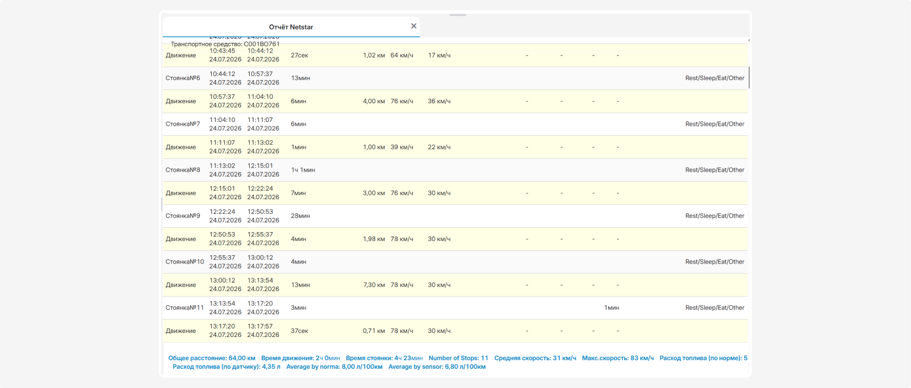Click the 1,02 км distance cell

click(x=374, y=55)
